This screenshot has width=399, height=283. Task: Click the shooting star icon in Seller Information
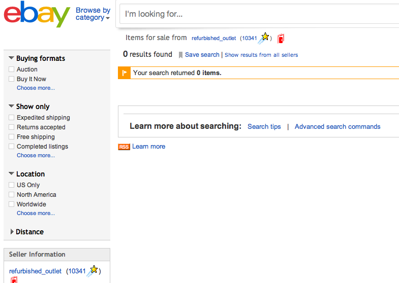(93, 271)
